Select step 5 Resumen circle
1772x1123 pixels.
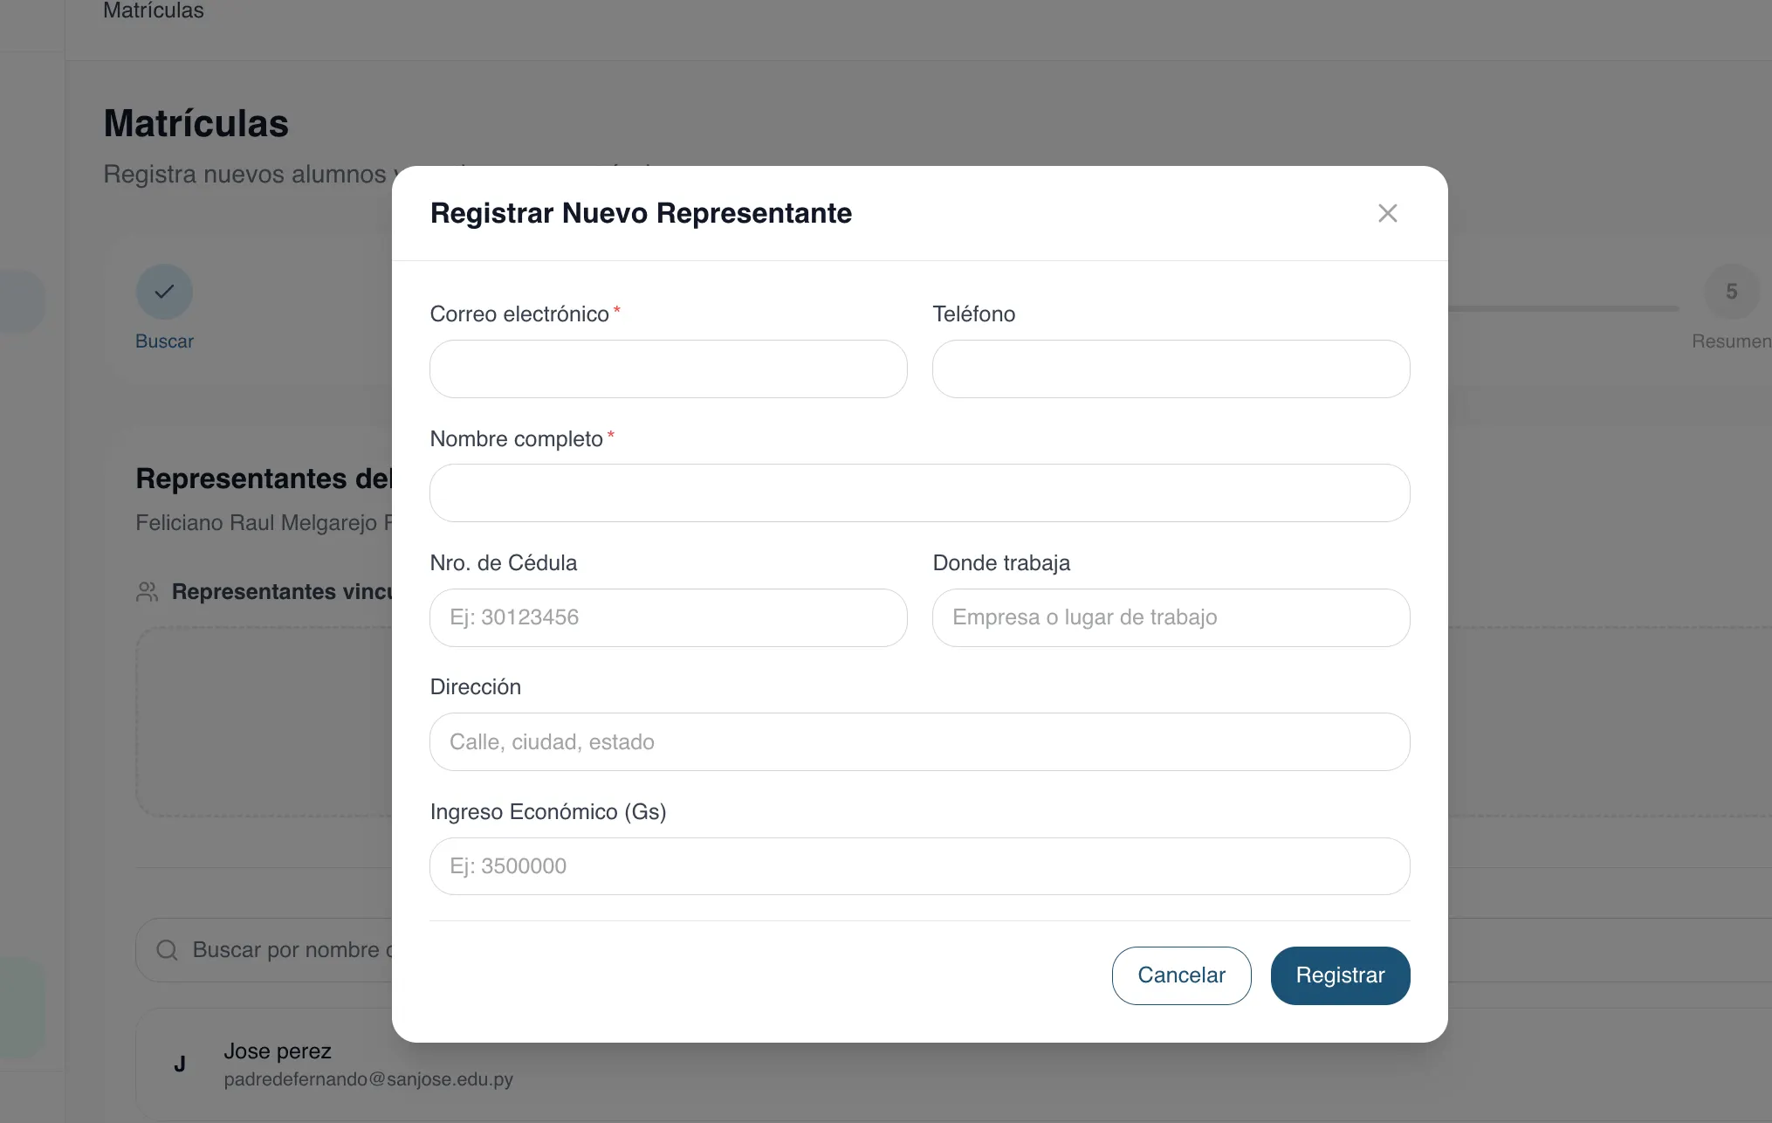click(1731, 292)
